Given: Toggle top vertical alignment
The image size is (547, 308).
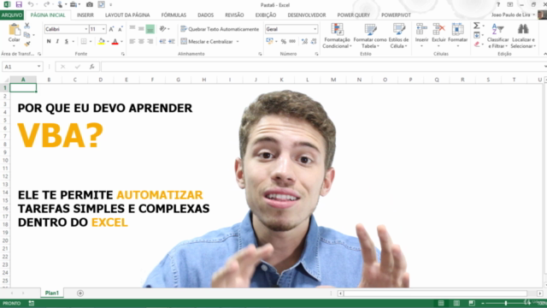Looking at the screenshot, I should (x=132, y=28).
